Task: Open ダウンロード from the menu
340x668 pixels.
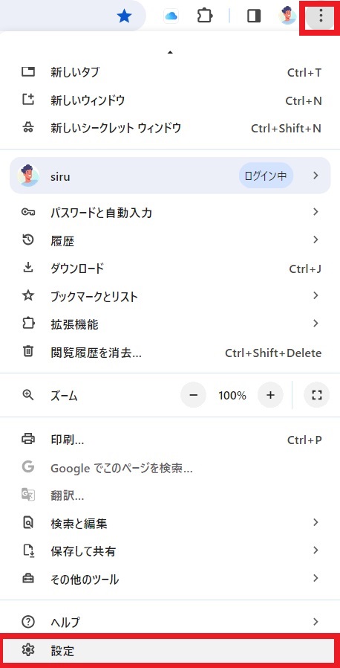Action: (170, 269)
